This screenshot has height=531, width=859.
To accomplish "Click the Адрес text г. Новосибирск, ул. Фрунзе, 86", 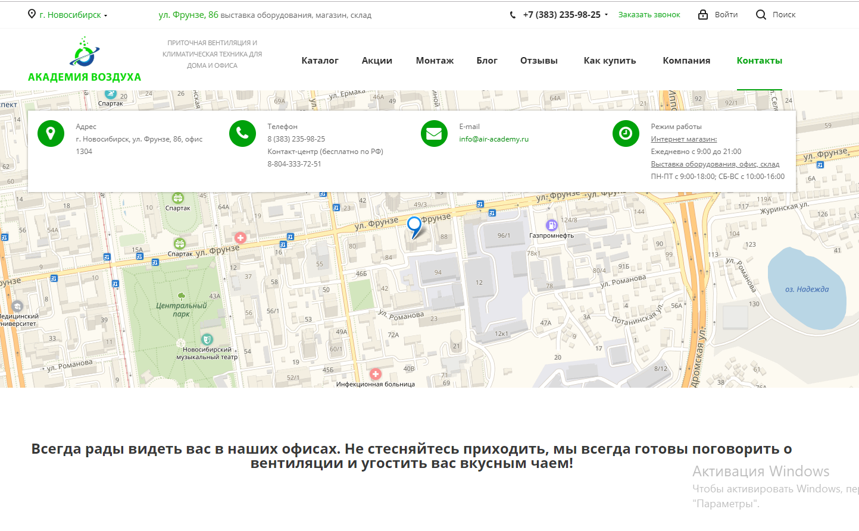I will point(139,145).
